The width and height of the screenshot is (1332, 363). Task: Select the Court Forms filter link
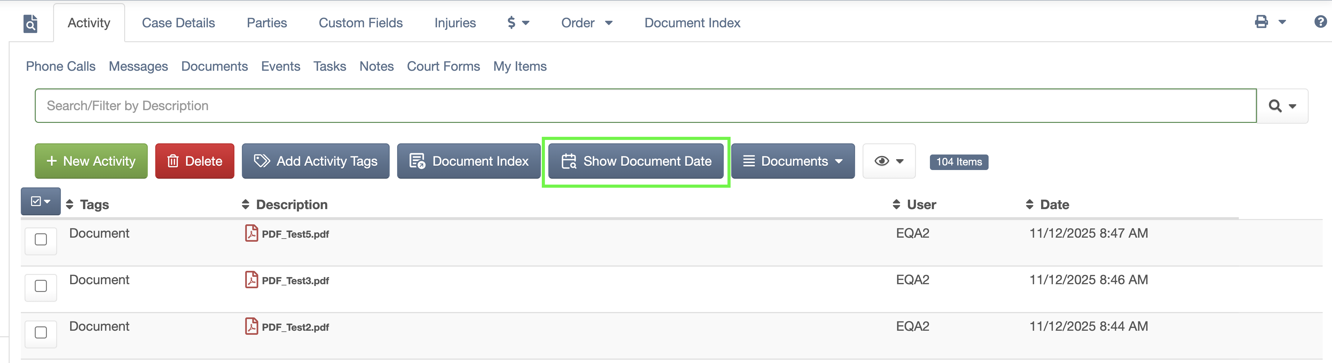[443, 66]
